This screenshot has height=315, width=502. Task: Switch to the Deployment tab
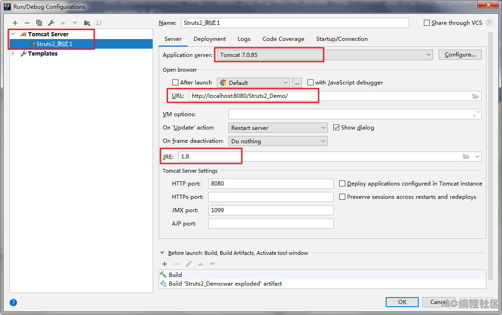(210, 39)
